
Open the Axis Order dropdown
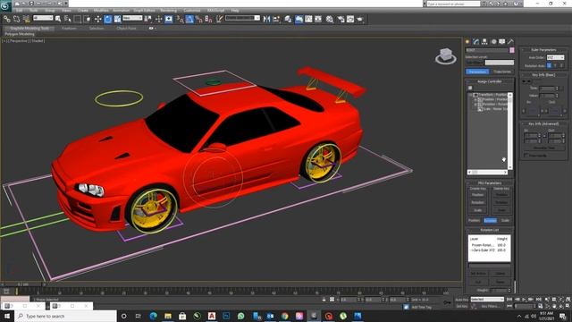(555, 57)
